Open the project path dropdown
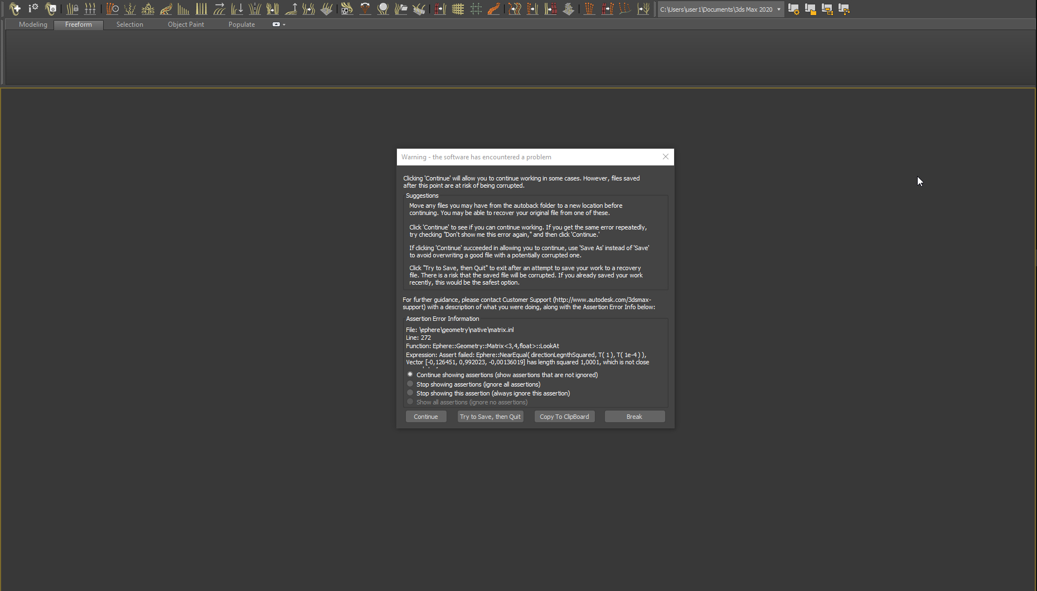 (x=778, y=9)
